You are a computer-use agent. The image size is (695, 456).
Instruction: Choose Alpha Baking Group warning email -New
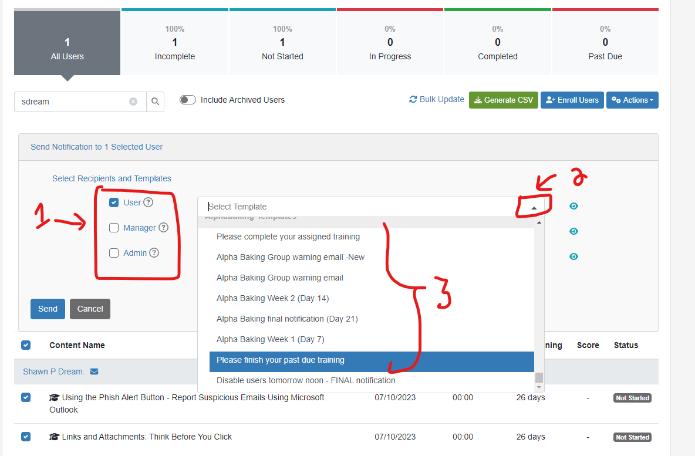click(x=372, y=257)
